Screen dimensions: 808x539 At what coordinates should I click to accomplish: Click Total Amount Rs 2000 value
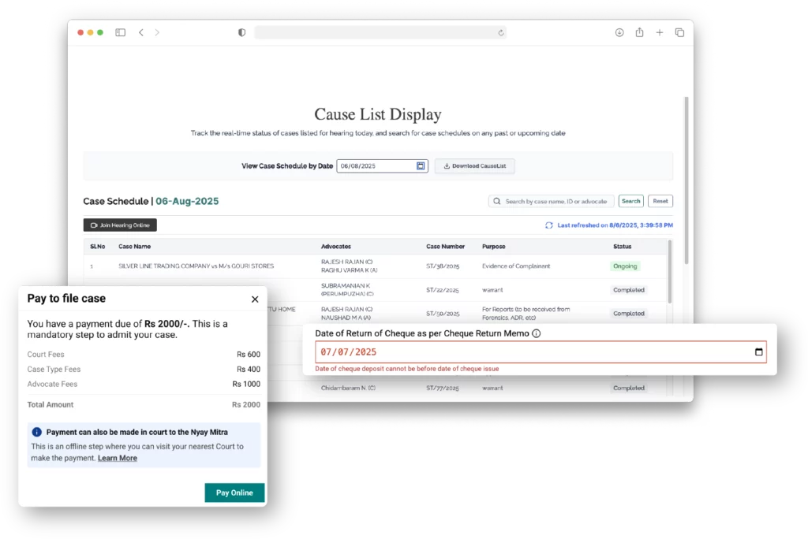coord(246,404)
